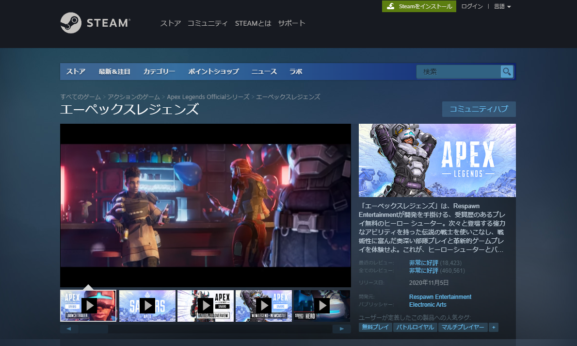
Task: Play the New Legend Newcastle thumbnail
Action: pyautogui.click(x=263, y=306)
